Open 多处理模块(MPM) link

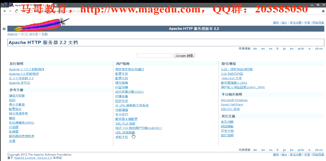pos(22,122)
